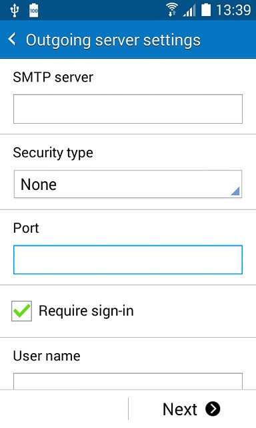Focus the SMTP server input field

pyautogui.click(x=128, y=109)
